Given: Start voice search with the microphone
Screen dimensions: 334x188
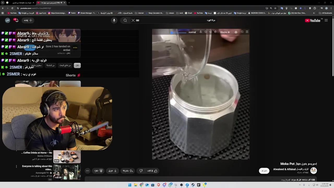Looking at the screenshot, I should pyautogui.click(x=114, y=20).
